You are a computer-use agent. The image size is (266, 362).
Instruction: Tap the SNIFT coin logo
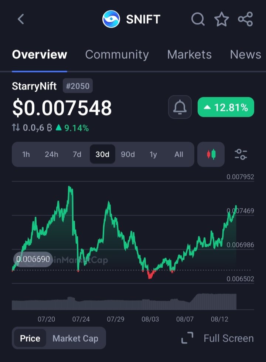[x=111, y=19]
